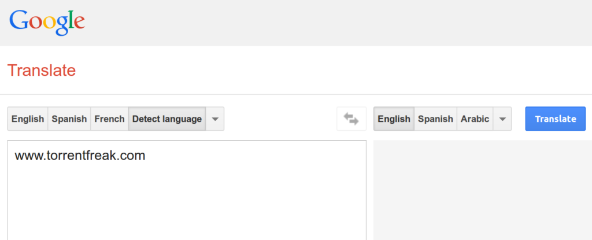The image size is (592, 240).
Task: Set target language to Spanish
Action: coord(435,119)
